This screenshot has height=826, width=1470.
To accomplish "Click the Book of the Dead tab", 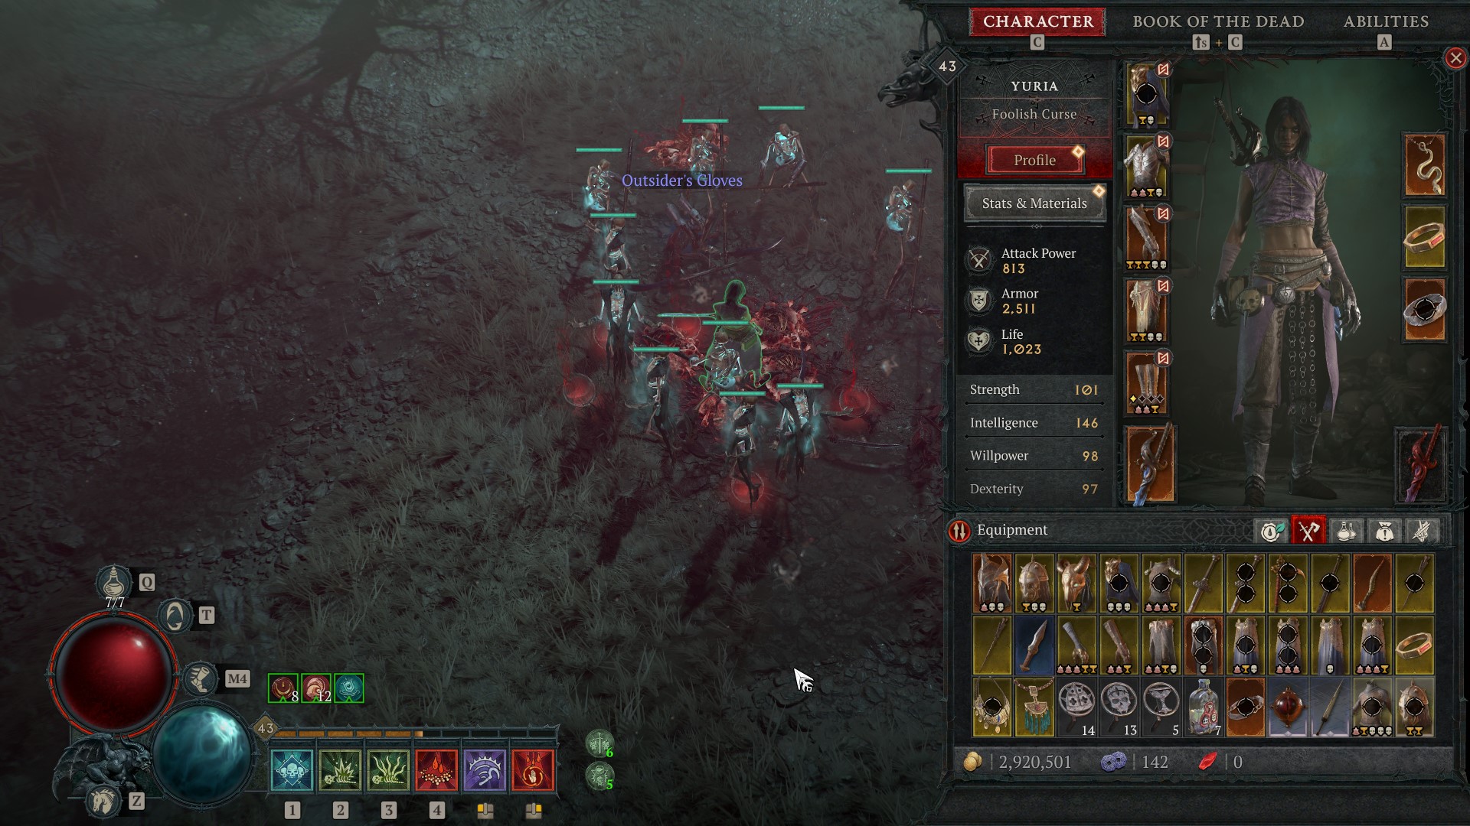I will click(x=1214, y=22).
